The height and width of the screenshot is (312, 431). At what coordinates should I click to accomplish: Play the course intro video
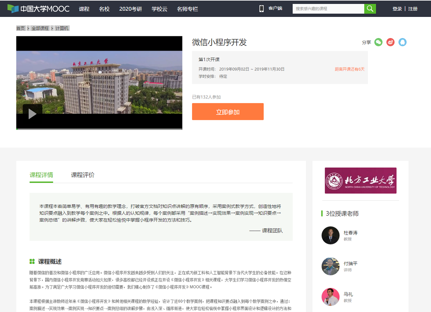32,114
